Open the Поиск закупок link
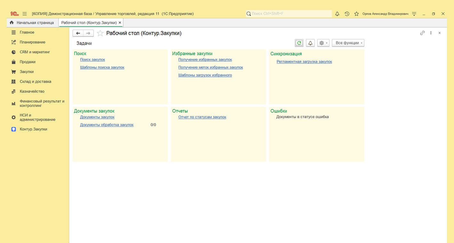454x243 pixels. click(93, 60)
